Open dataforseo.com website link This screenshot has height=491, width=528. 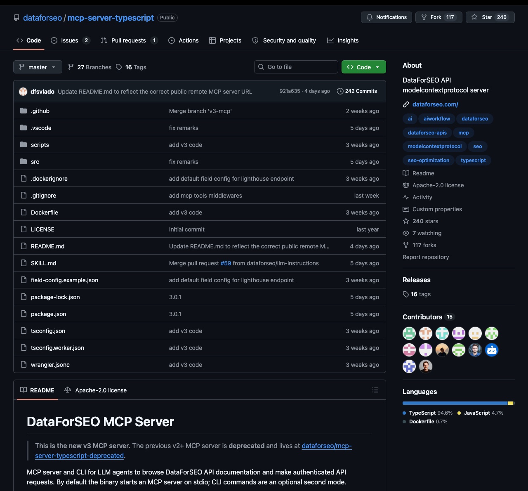click(x=435, y=104)
